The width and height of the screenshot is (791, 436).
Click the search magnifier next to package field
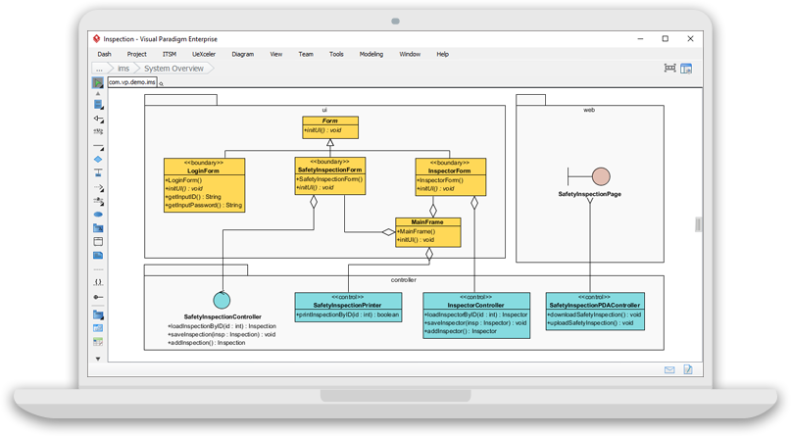pos(162,84)
